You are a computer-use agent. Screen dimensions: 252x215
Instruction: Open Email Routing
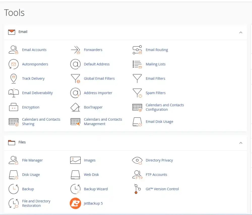(157, 49)
